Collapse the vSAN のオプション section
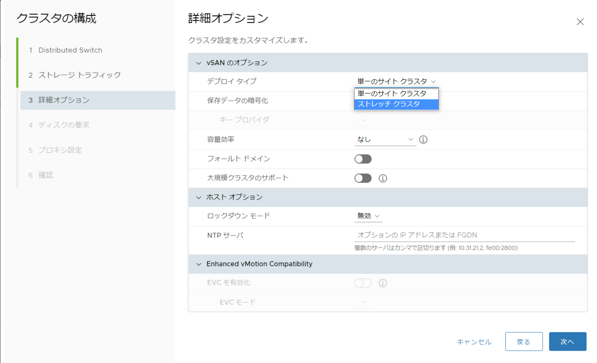 point(198,62)
